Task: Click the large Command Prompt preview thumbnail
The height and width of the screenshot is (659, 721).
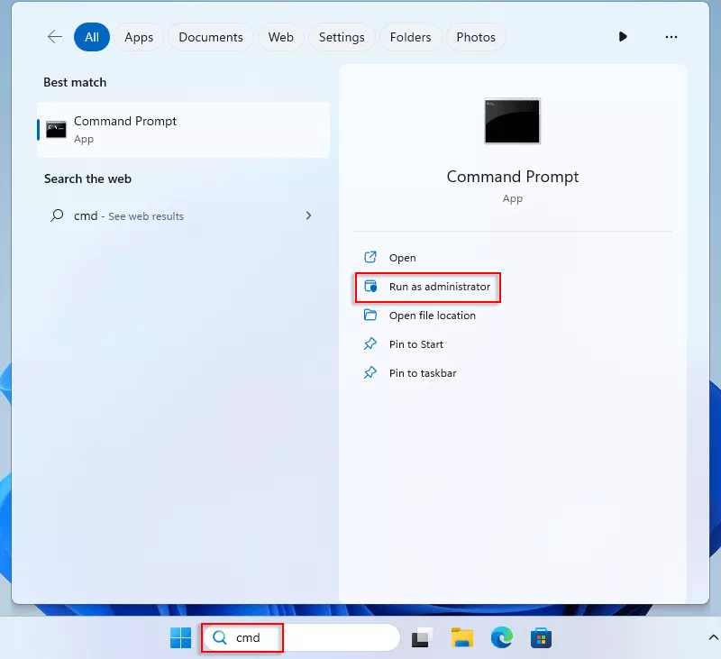Action: click(512, 121)
